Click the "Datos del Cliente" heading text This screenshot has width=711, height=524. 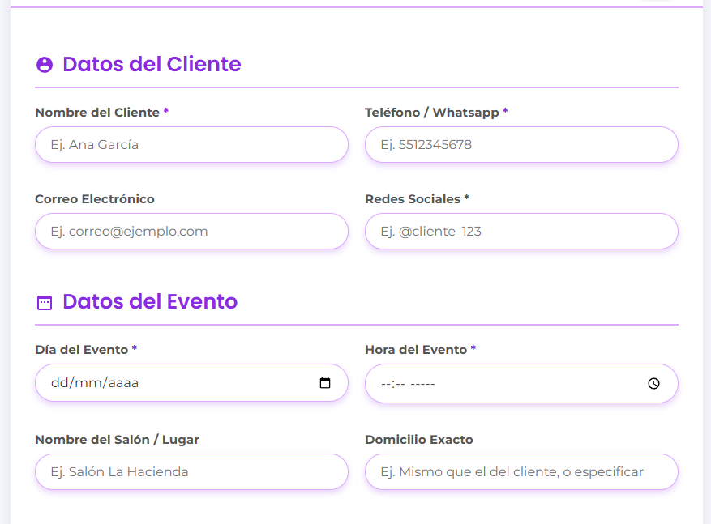[x=152, y=64]
